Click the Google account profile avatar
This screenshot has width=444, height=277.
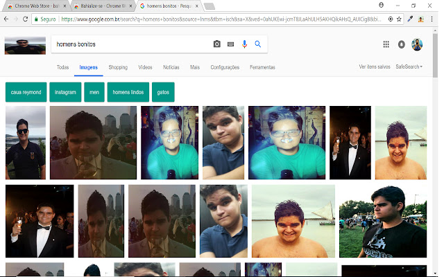417,44
